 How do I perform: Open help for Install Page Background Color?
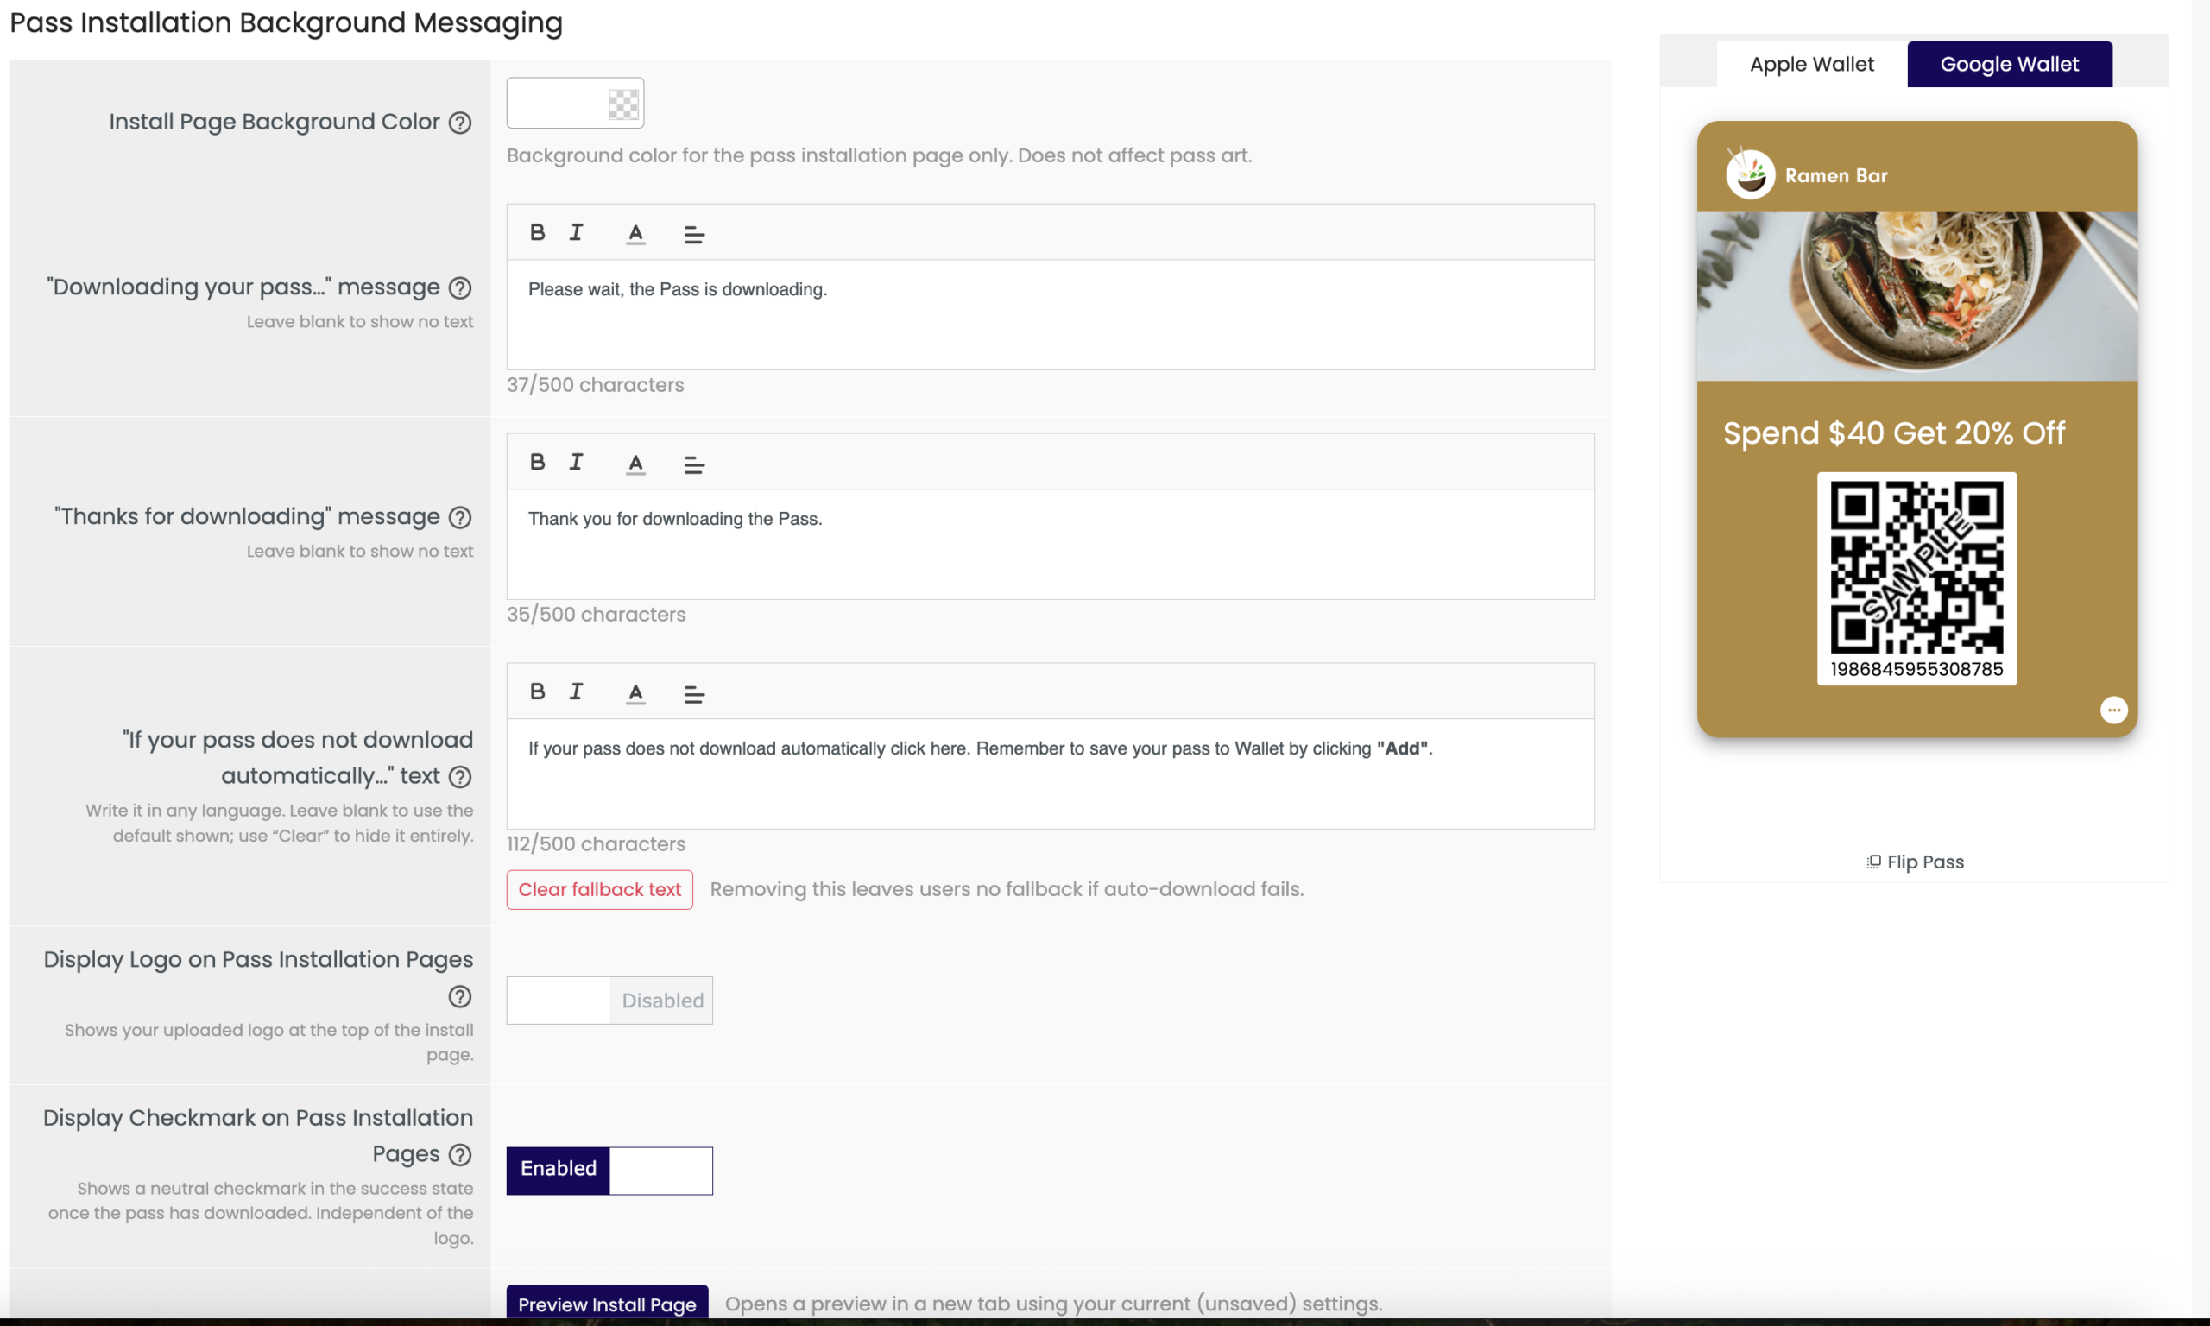point(460,123)
